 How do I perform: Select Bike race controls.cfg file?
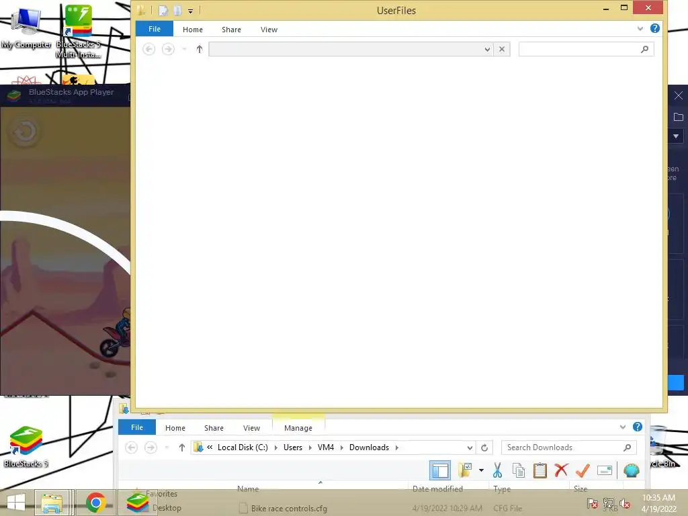coord(289,509)
